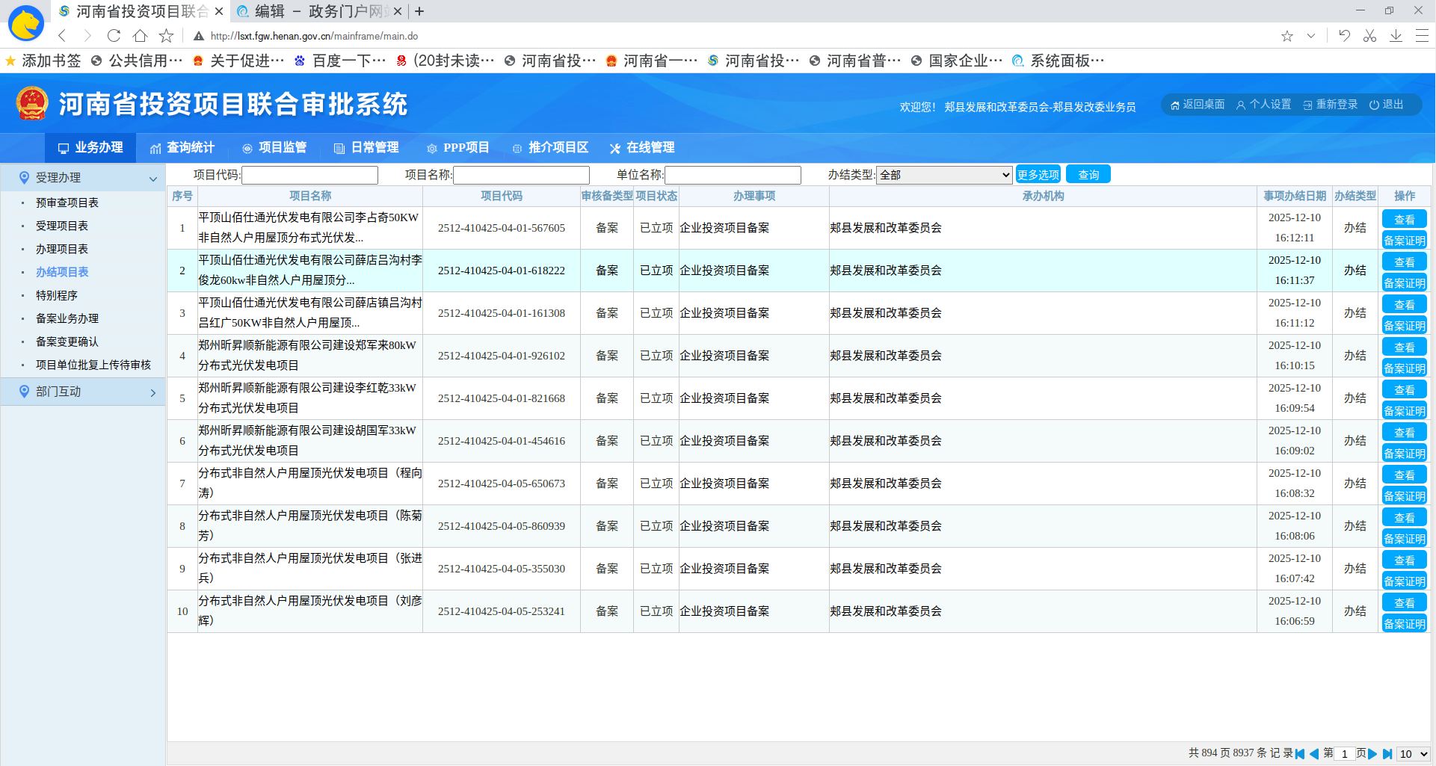Image resolution: width=1436 pixels, height=766 pixels.
Task: Open the 办结类型 dropdown showing 全部
Action: [x=944, y=174]
